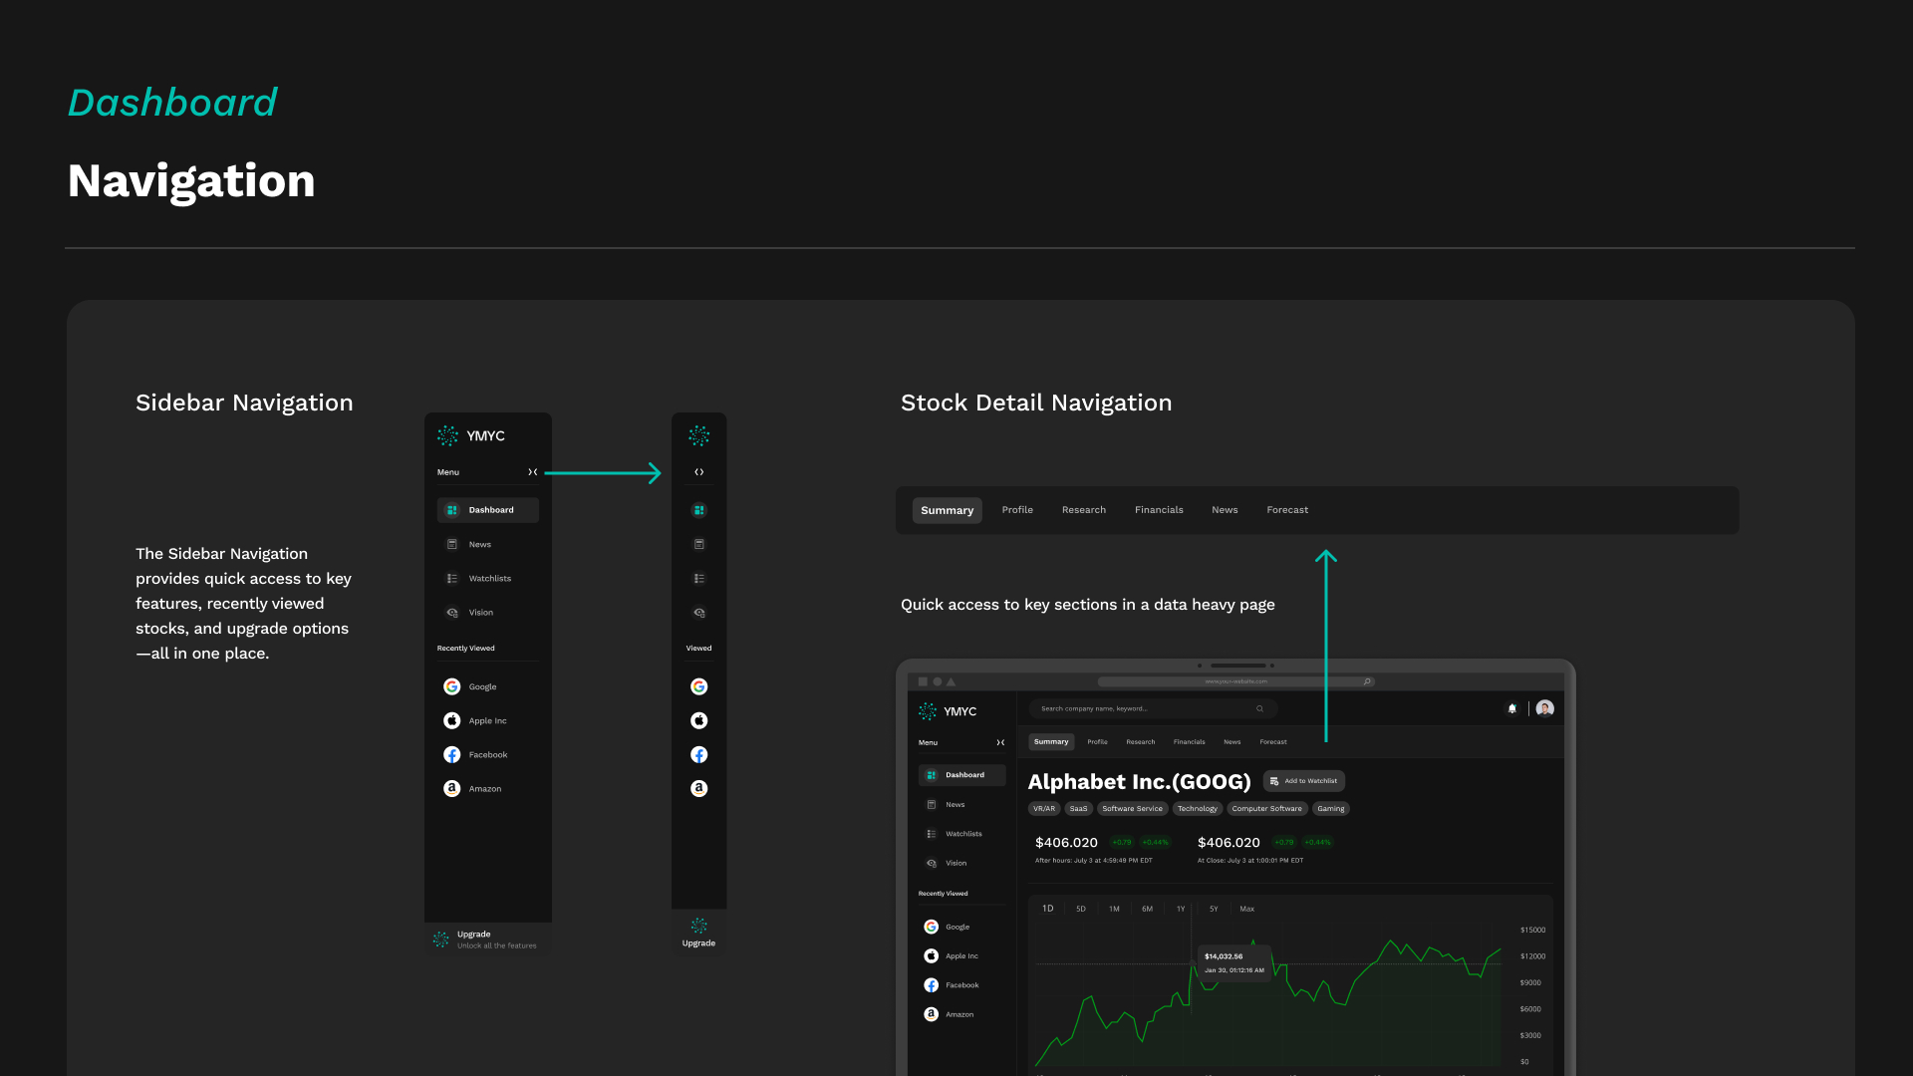Click the notification bell in laptop mockup
Screen dimensions: 1913x1076
tap(1512, 708)
